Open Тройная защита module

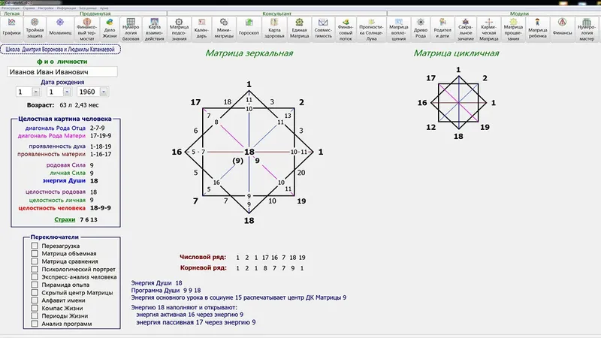click(35, 29)
